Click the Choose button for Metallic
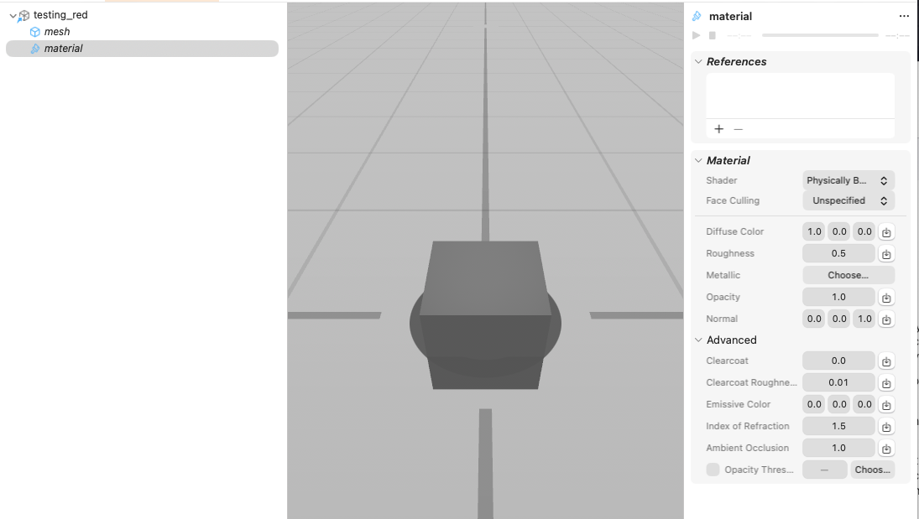Viewport: 919px width, 519px height. point(849,275)
